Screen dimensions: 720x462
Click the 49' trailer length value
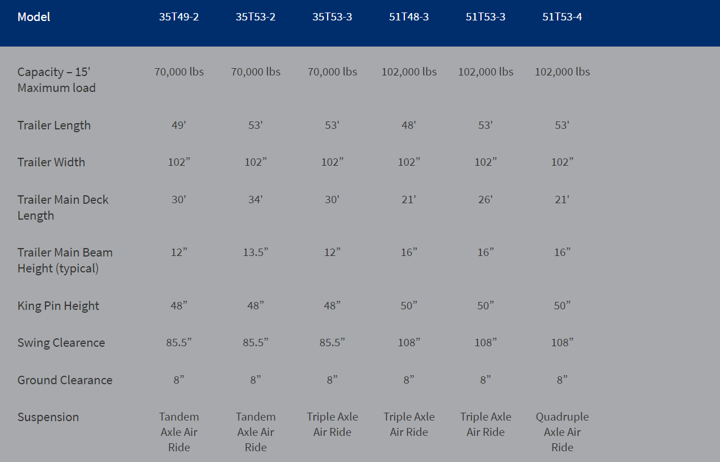coord(179,125)
